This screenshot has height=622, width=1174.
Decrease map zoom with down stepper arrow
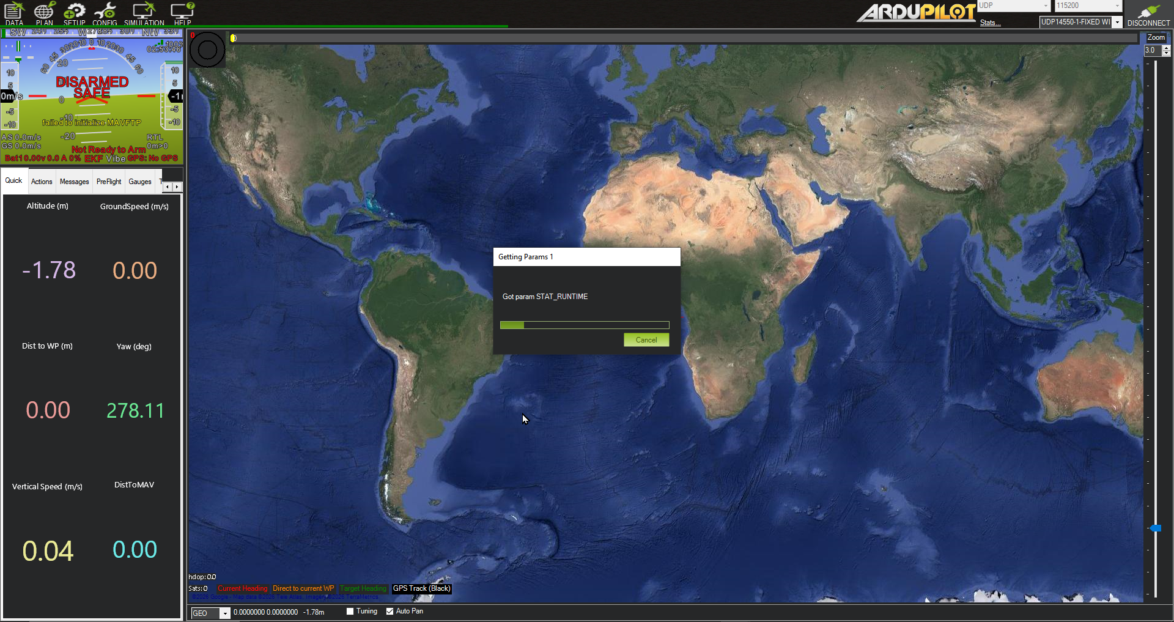tap(1167, 53)
